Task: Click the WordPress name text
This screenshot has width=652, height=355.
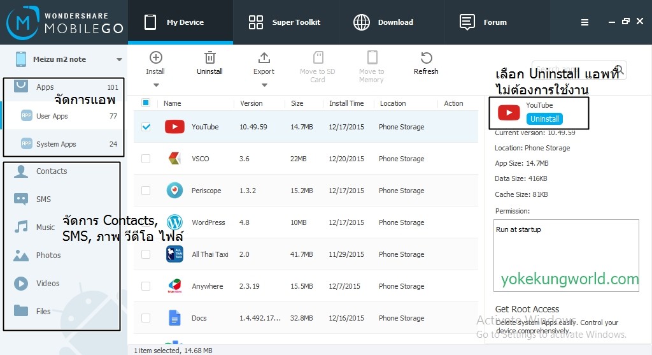Action: pyautogui.click(x=208, y=222)
